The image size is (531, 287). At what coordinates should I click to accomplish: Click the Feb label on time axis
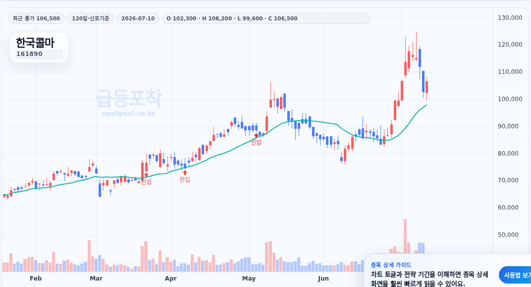click(36, 279)
